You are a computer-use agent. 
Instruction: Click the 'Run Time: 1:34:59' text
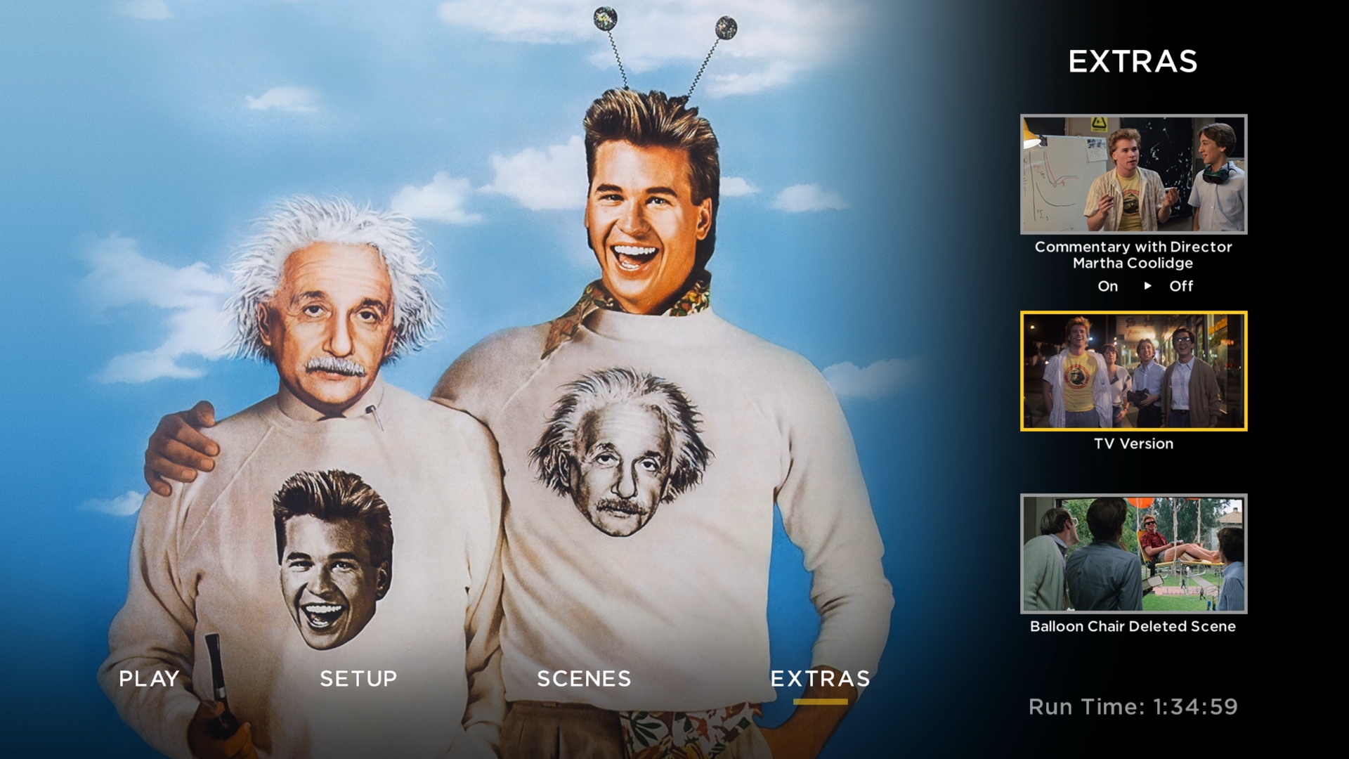(1133, 706)
